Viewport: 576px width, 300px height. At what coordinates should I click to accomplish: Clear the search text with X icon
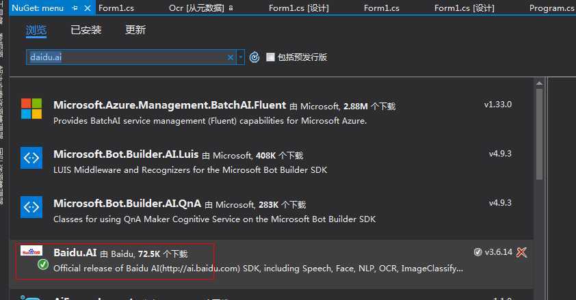click(231, 57)
